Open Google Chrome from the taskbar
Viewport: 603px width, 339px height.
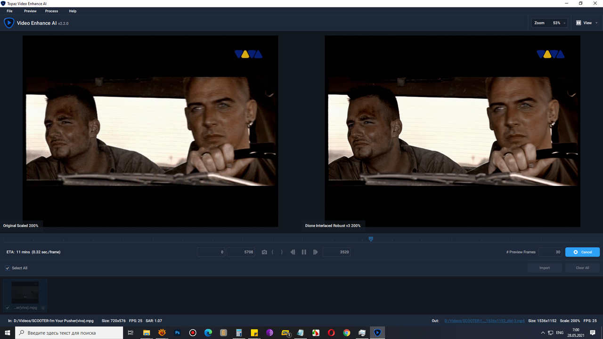(x=347, y=332)
